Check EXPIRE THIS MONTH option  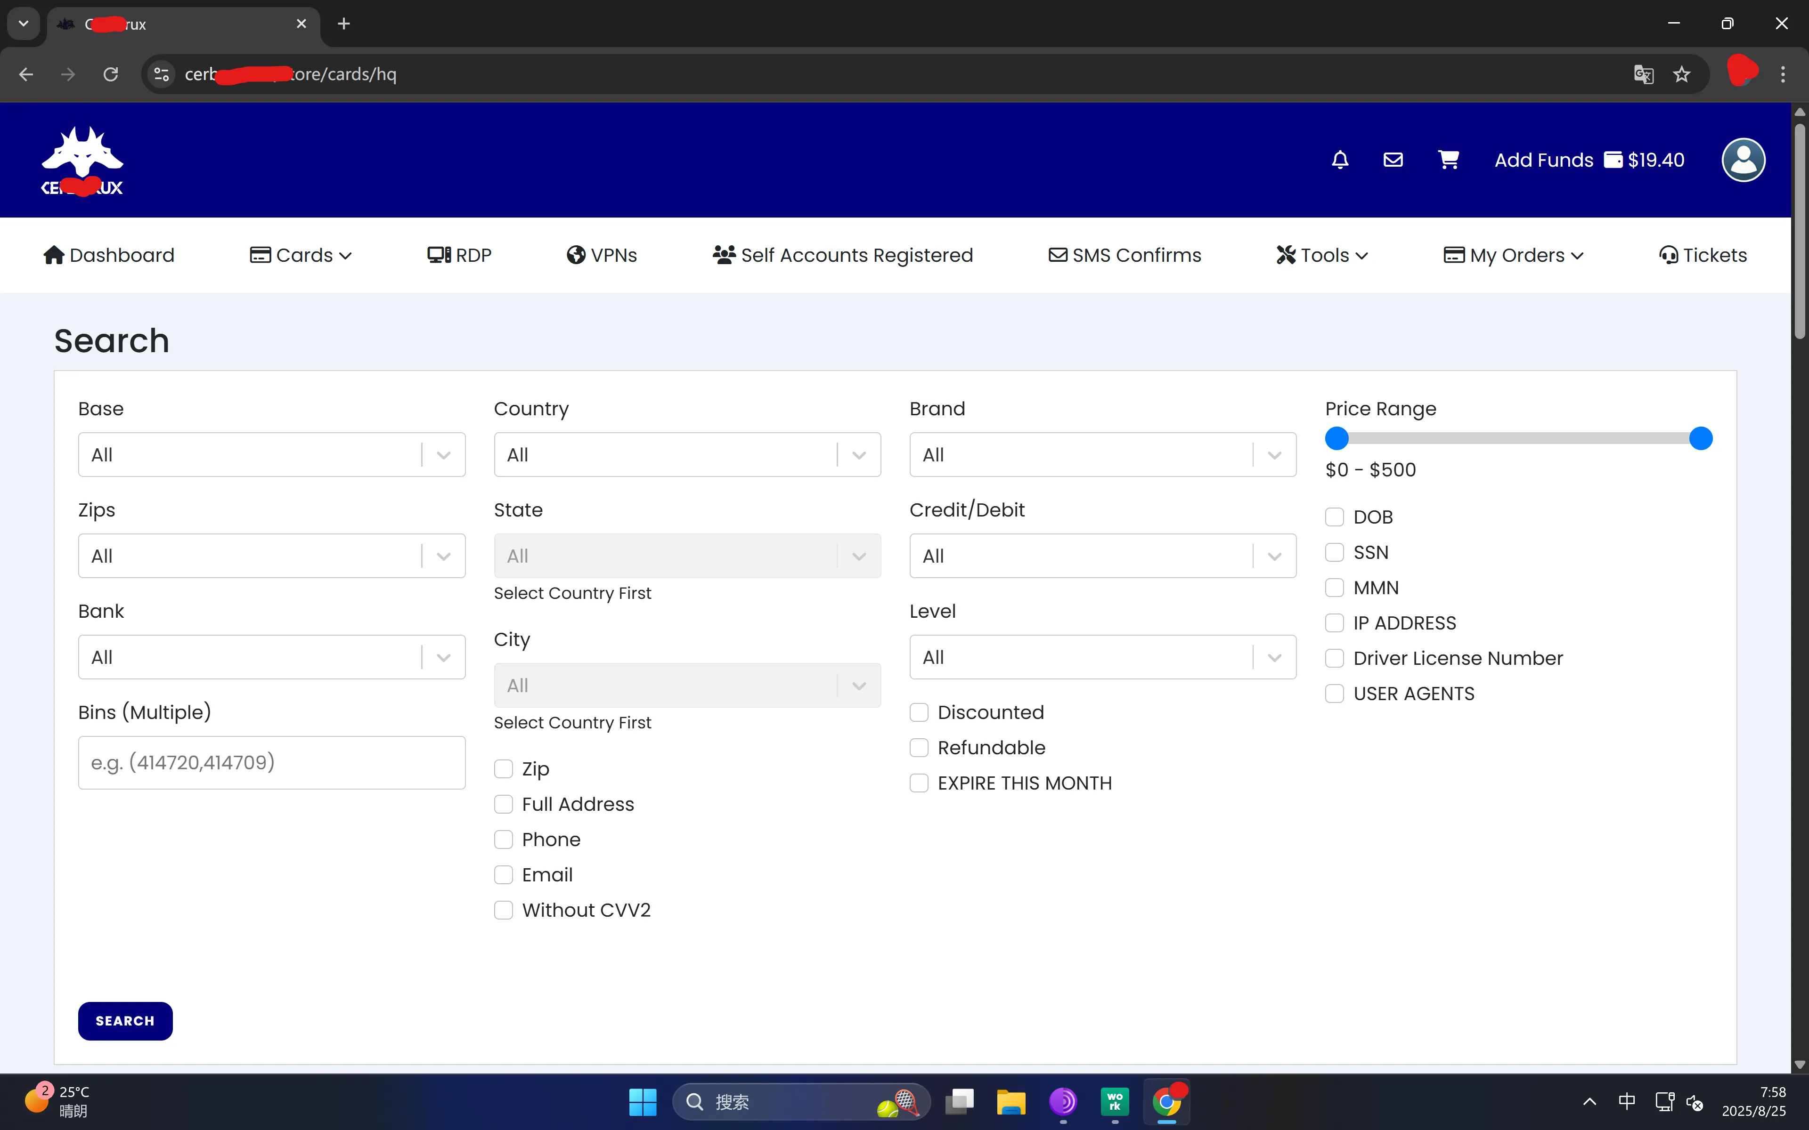(x=919, y=783)
